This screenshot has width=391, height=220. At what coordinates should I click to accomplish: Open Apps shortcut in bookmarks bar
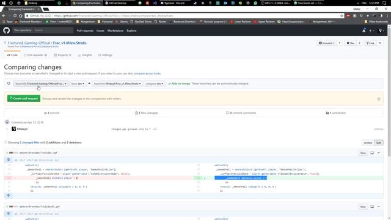7,22
